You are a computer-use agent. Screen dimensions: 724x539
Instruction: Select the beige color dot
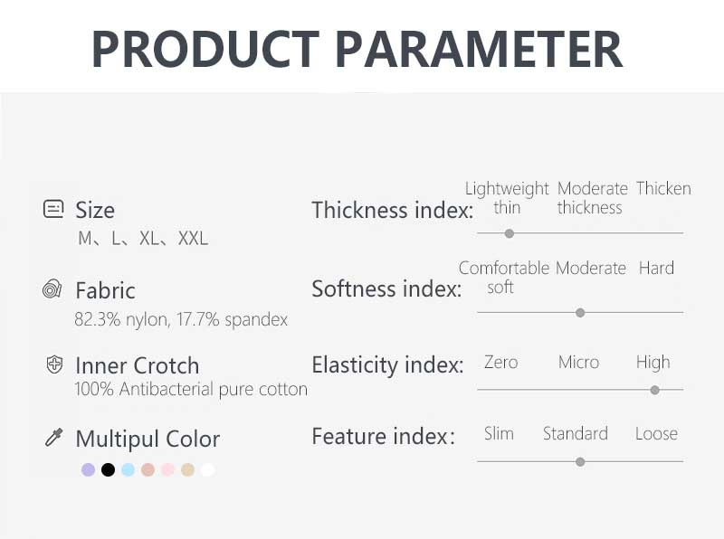(187, 469)
